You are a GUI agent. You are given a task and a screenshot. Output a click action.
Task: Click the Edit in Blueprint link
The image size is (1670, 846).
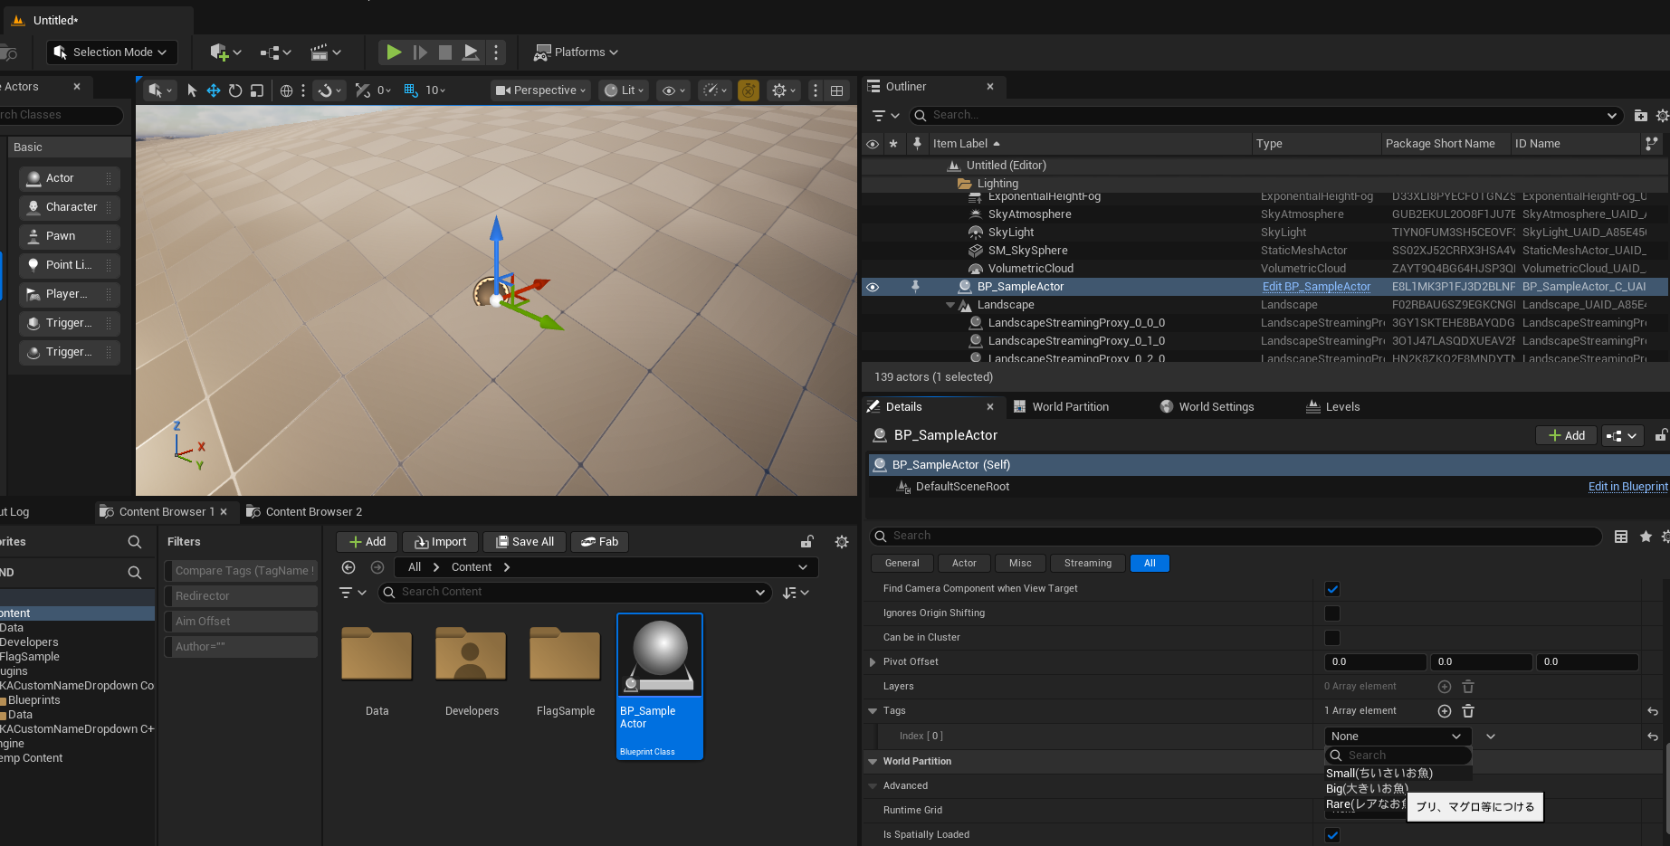[1627, 487]
